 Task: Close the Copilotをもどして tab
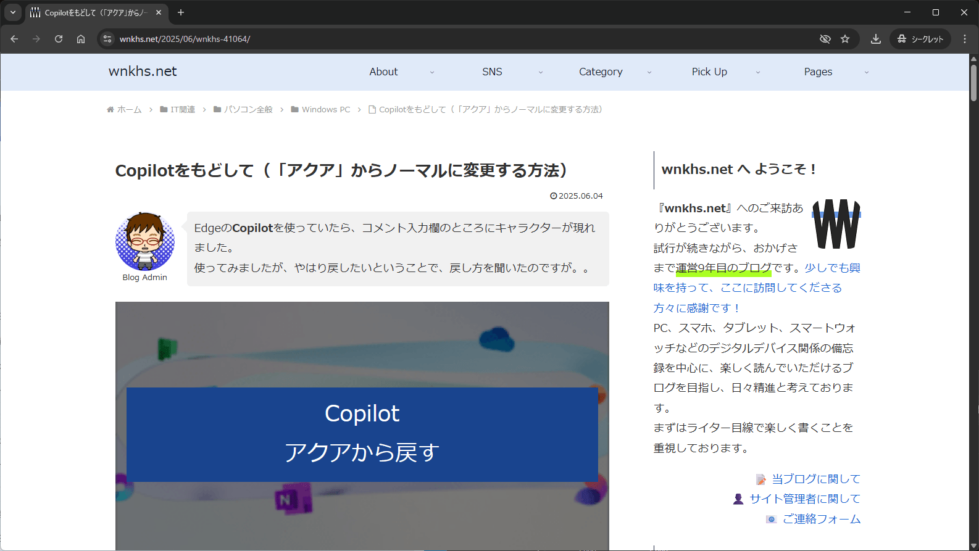[159, 12]
